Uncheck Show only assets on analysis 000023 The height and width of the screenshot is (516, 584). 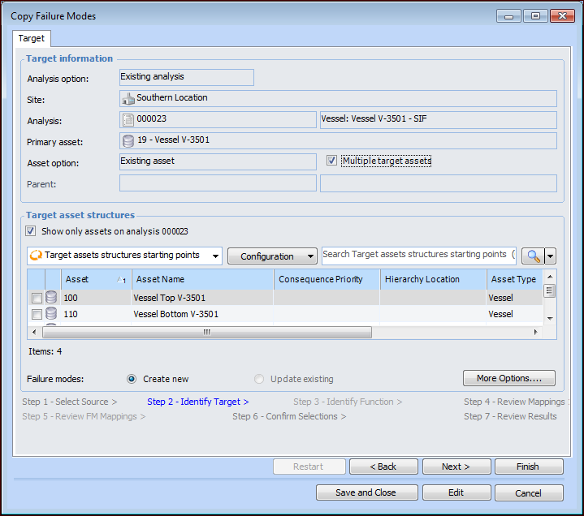[31, 231]
